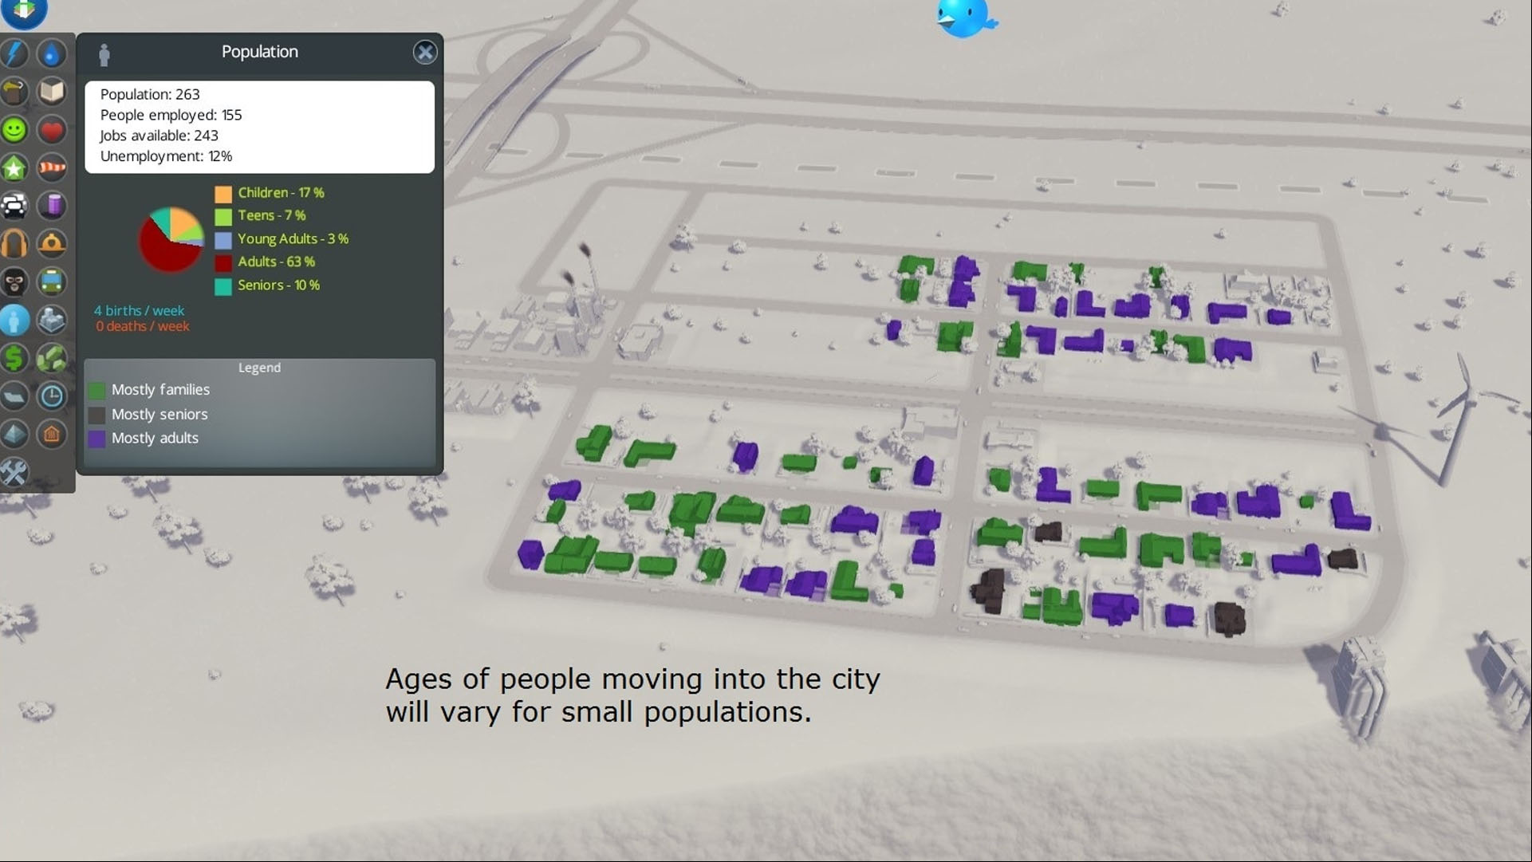This screenshot has width=1532, height=862.
Task: Open the Wind windsock info view
Action: click(x=52, y=167)
